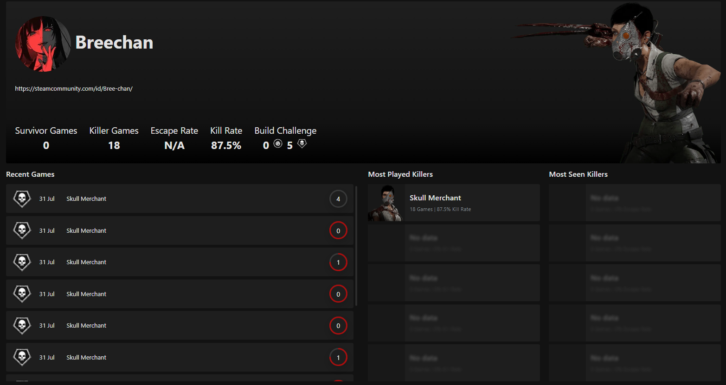Click the Build Challenge label
The width and height of the screenshot is (726, 385).
[285, 130]
